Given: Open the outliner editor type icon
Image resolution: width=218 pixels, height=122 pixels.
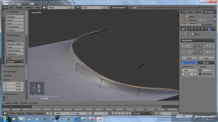Looking at the screenshot, I should [x=183, y=12].
